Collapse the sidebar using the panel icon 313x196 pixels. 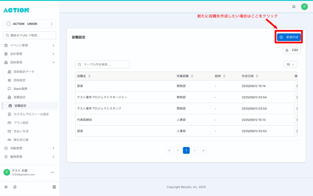(54, 187)
